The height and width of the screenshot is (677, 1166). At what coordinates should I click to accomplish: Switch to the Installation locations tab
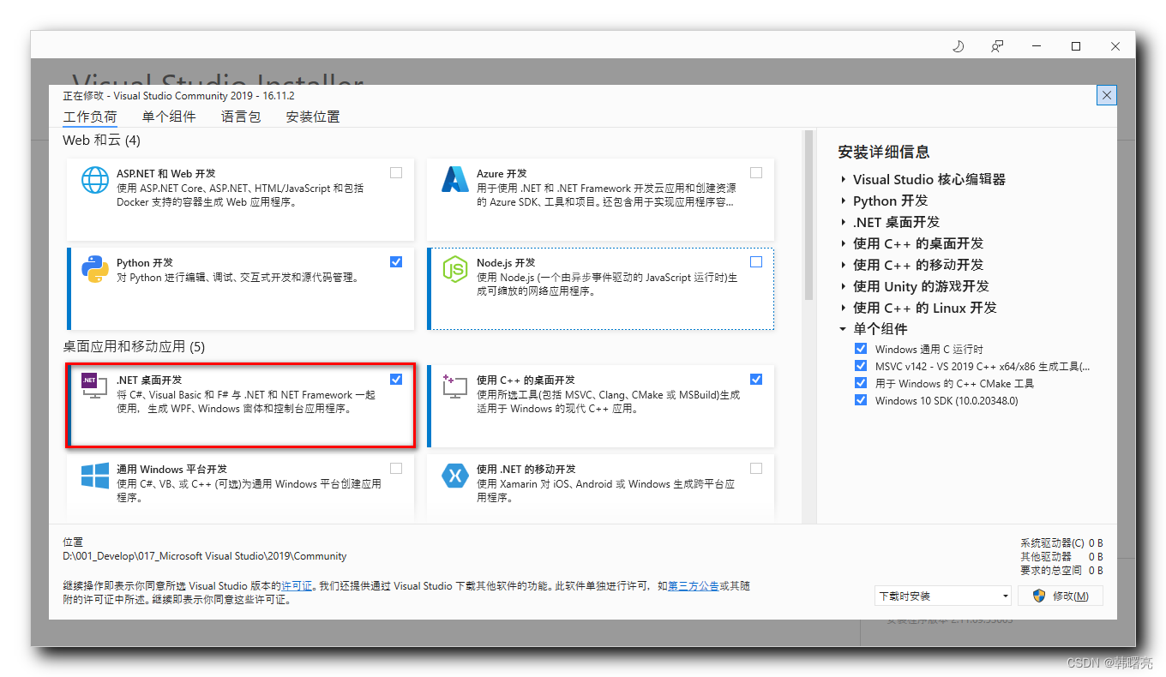[313, 117]
